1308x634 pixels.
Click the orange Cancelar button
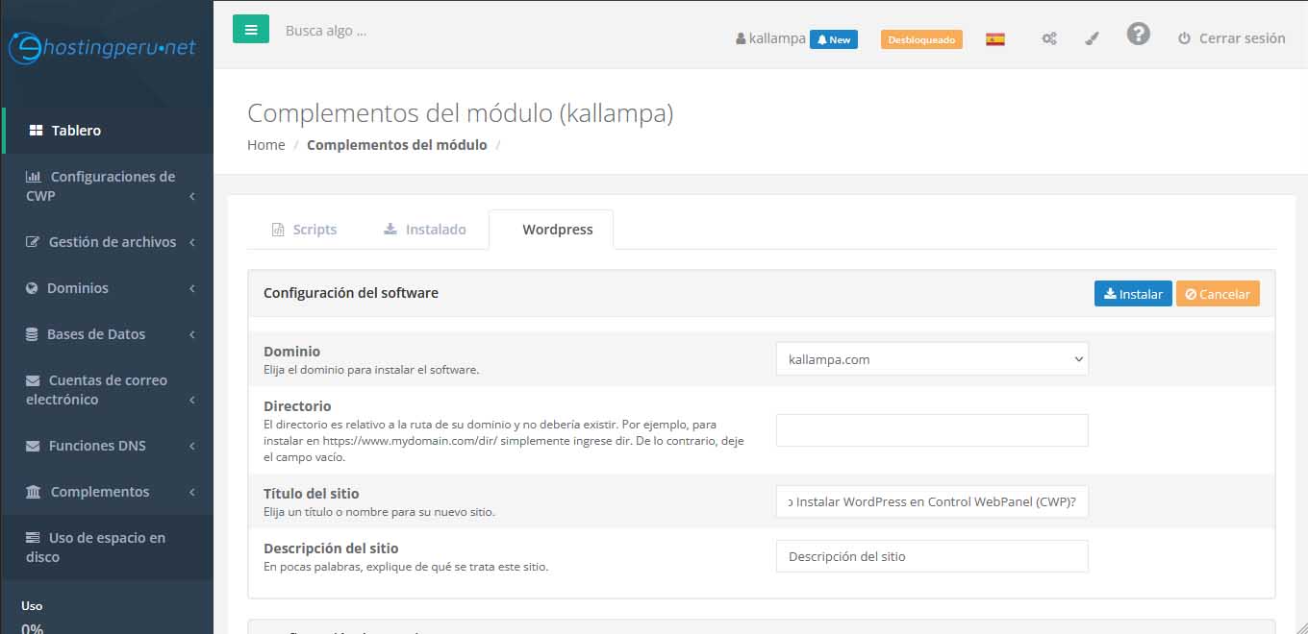click(x=1218, y=294)
